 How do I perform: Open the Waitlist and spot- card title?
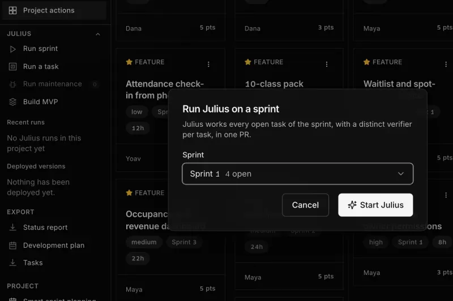tap(399, 84)
